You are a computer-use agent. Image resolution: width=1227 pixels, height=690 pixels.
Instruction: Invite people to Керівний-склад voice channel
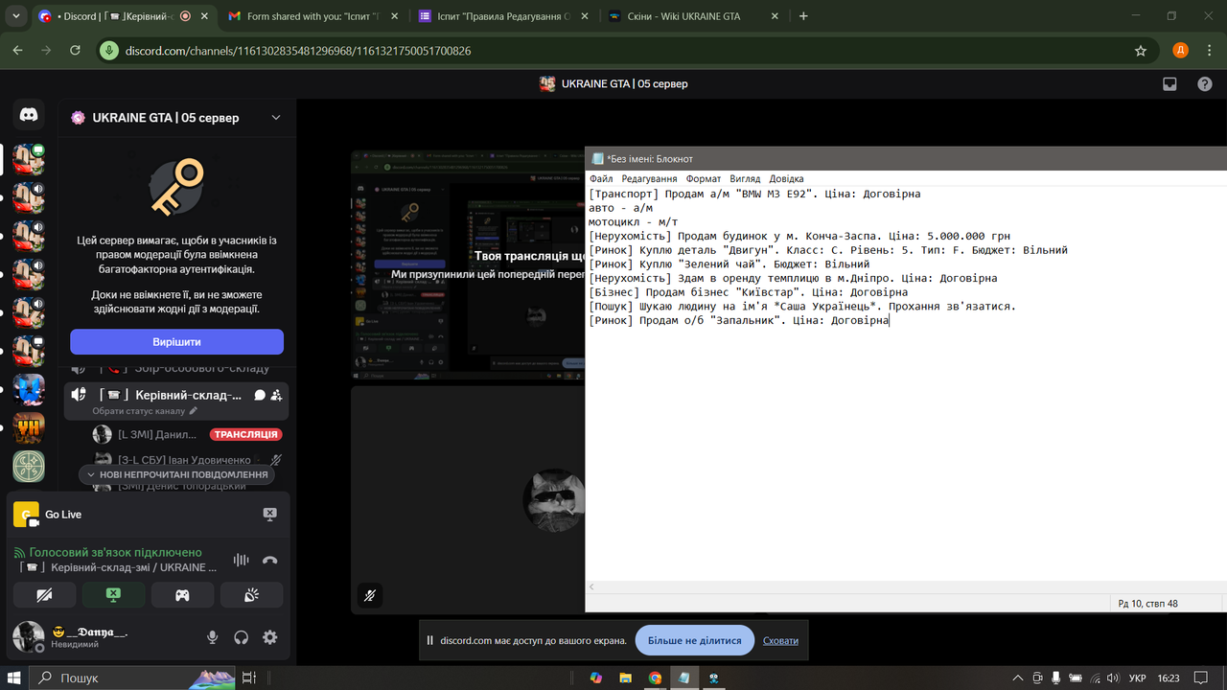276,395
